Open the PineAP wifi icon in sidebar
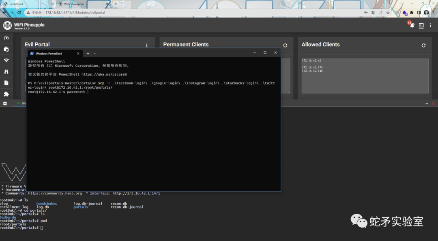 click(x=6, y=61)
